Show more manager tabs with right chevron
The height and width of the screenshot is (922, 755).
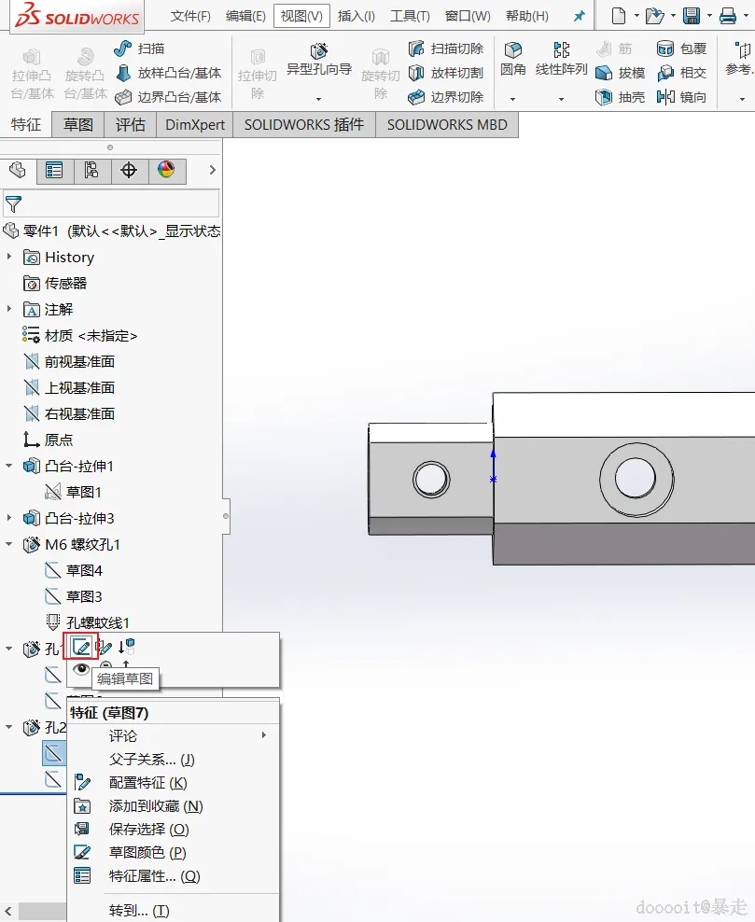click(x=212, y=170)
